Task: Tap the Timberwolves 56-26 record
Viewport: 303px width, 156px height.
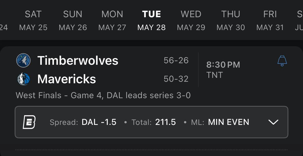Action: click(176, 61)
